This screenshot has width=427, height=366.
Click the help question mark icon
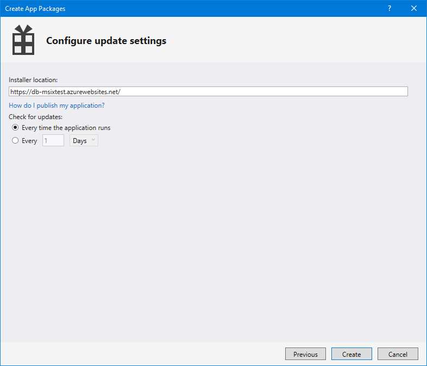coord(390,9)
